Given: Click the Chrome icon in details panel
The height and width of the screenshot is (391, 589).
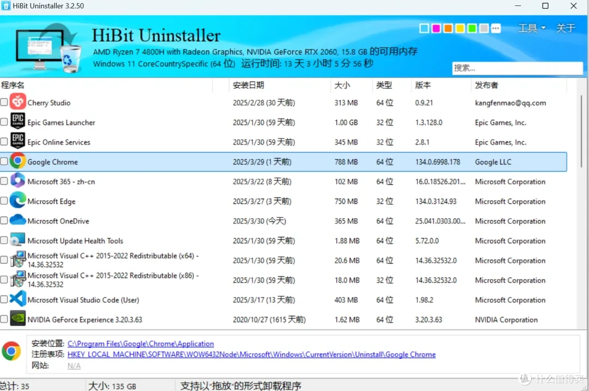Looking at the screenshot, I should click(11, 351).
